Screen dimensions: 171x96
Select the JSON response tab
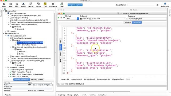tap(61, 47)
